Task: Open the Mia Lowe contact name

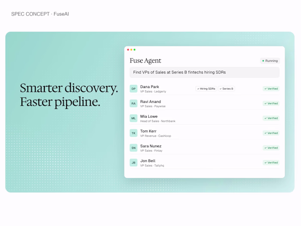Action: tap(149, 117)
